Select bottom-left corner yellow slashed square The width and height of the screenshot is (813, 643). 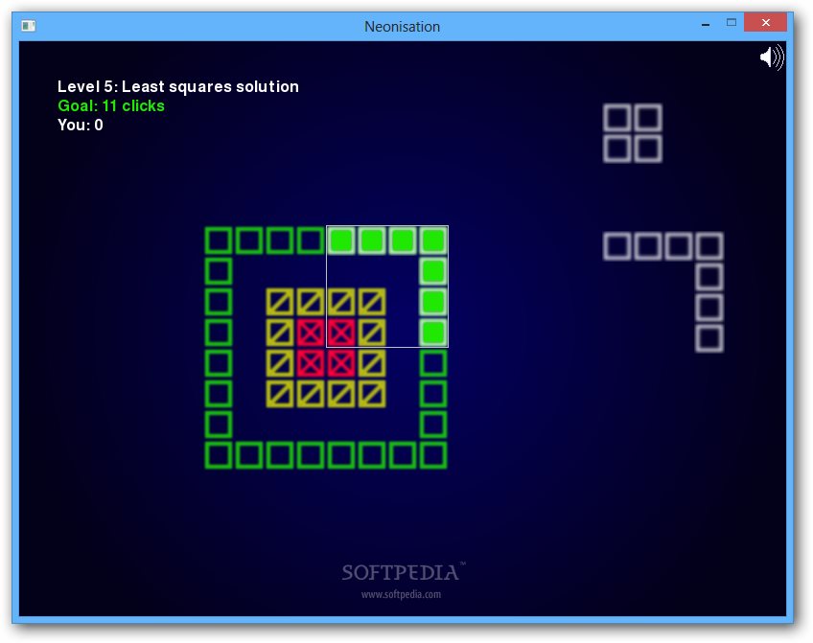pos(280,394)
